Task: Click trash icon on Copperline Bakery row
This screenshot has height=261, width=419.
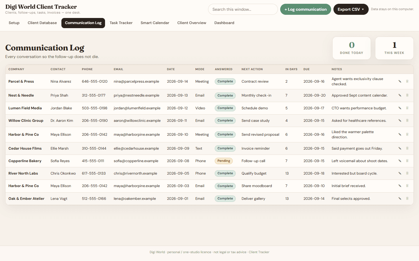Action: click(x=407, y=161)
